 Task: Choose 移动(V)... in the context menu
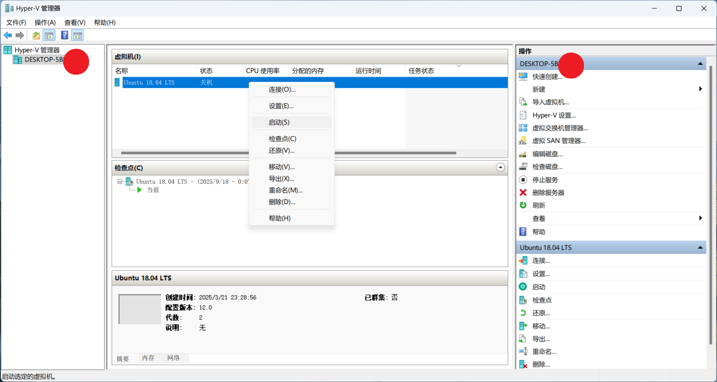coord(292,167)
